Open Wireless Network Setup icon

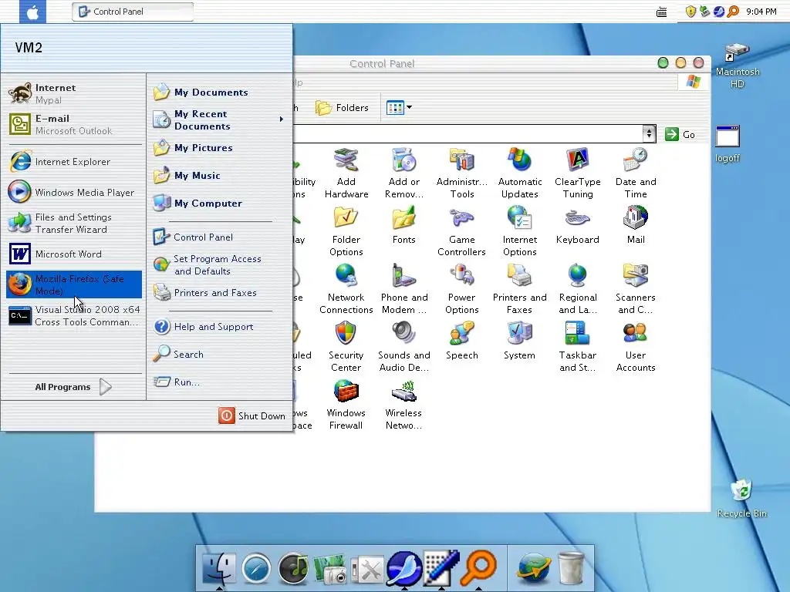pyautogui.click(x=404, y=405)
